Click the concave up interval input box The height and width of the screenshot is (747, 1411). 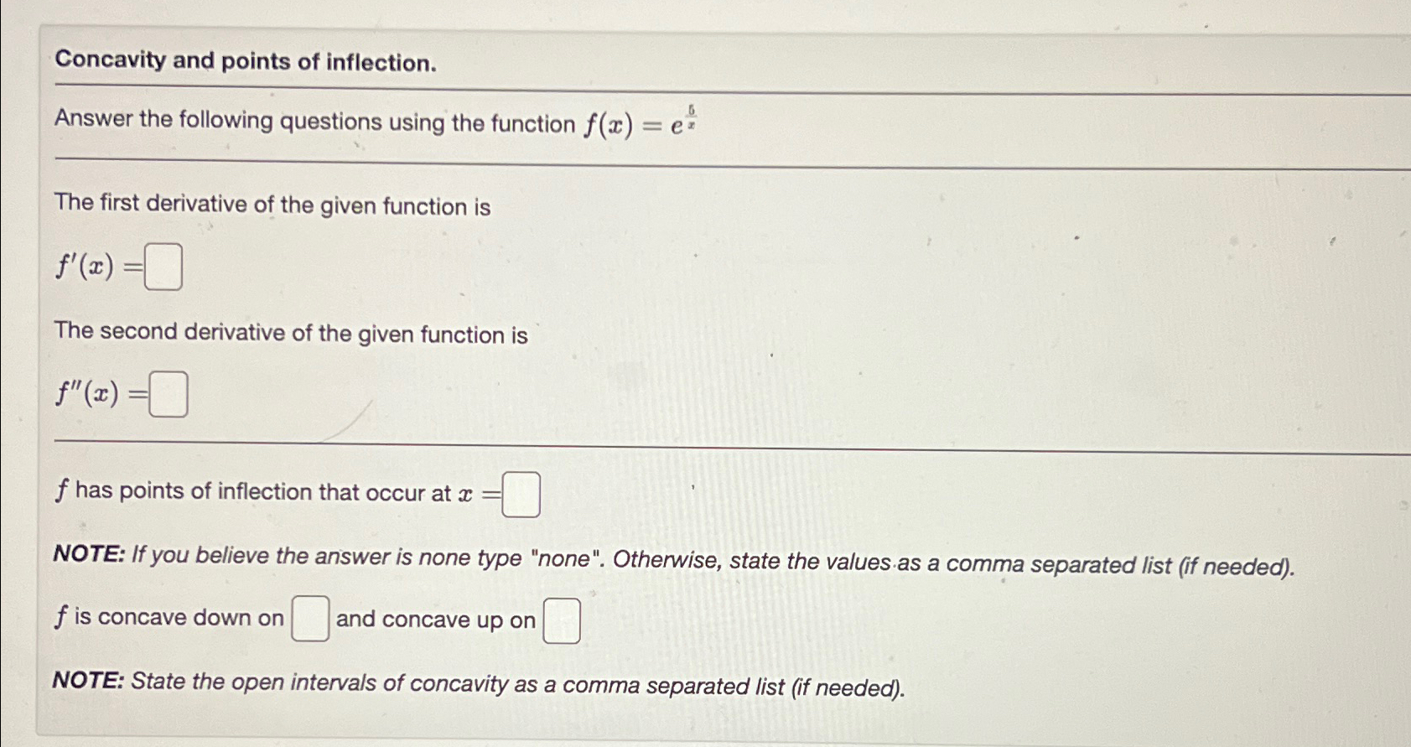(x=561, y=622)
